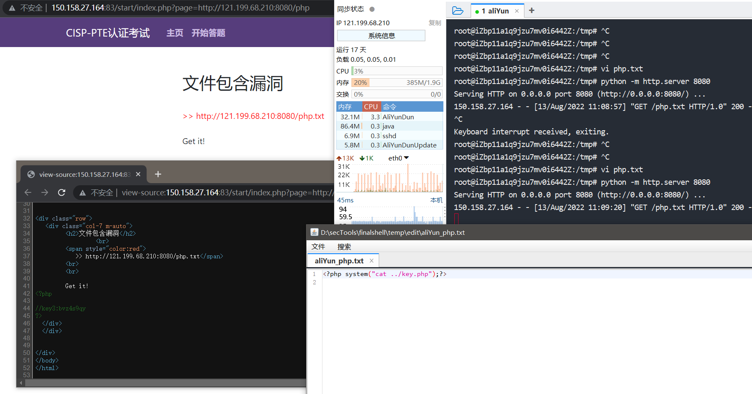Reload the view-source page

[62, 192]
